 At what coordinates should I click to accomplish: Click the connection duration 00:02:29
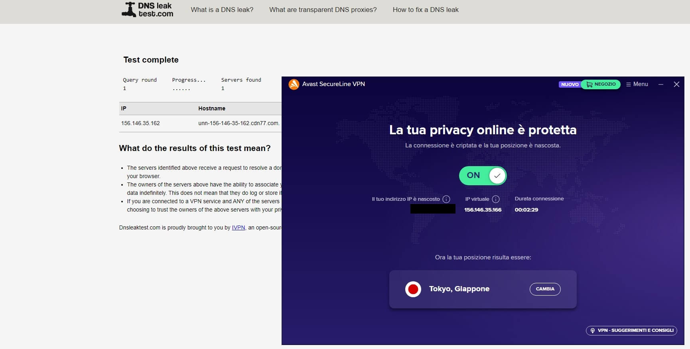click(x=526, y=210)
